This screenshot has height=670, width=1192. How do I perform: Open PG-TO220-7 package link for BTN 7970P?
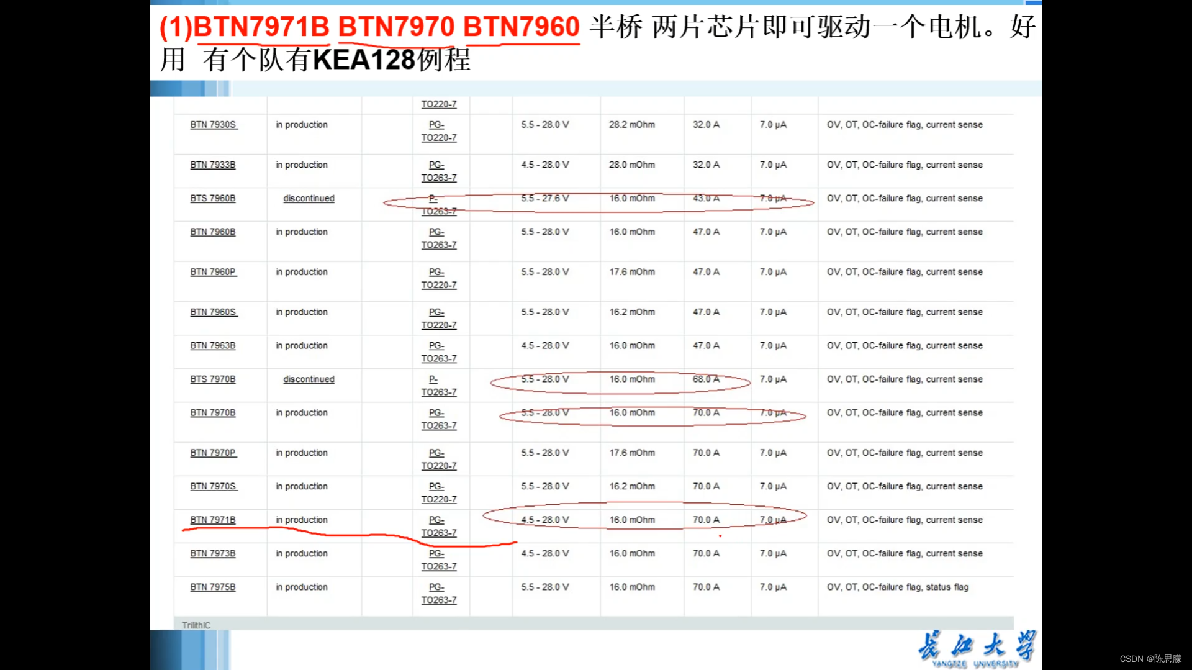[x=439, y=459]
